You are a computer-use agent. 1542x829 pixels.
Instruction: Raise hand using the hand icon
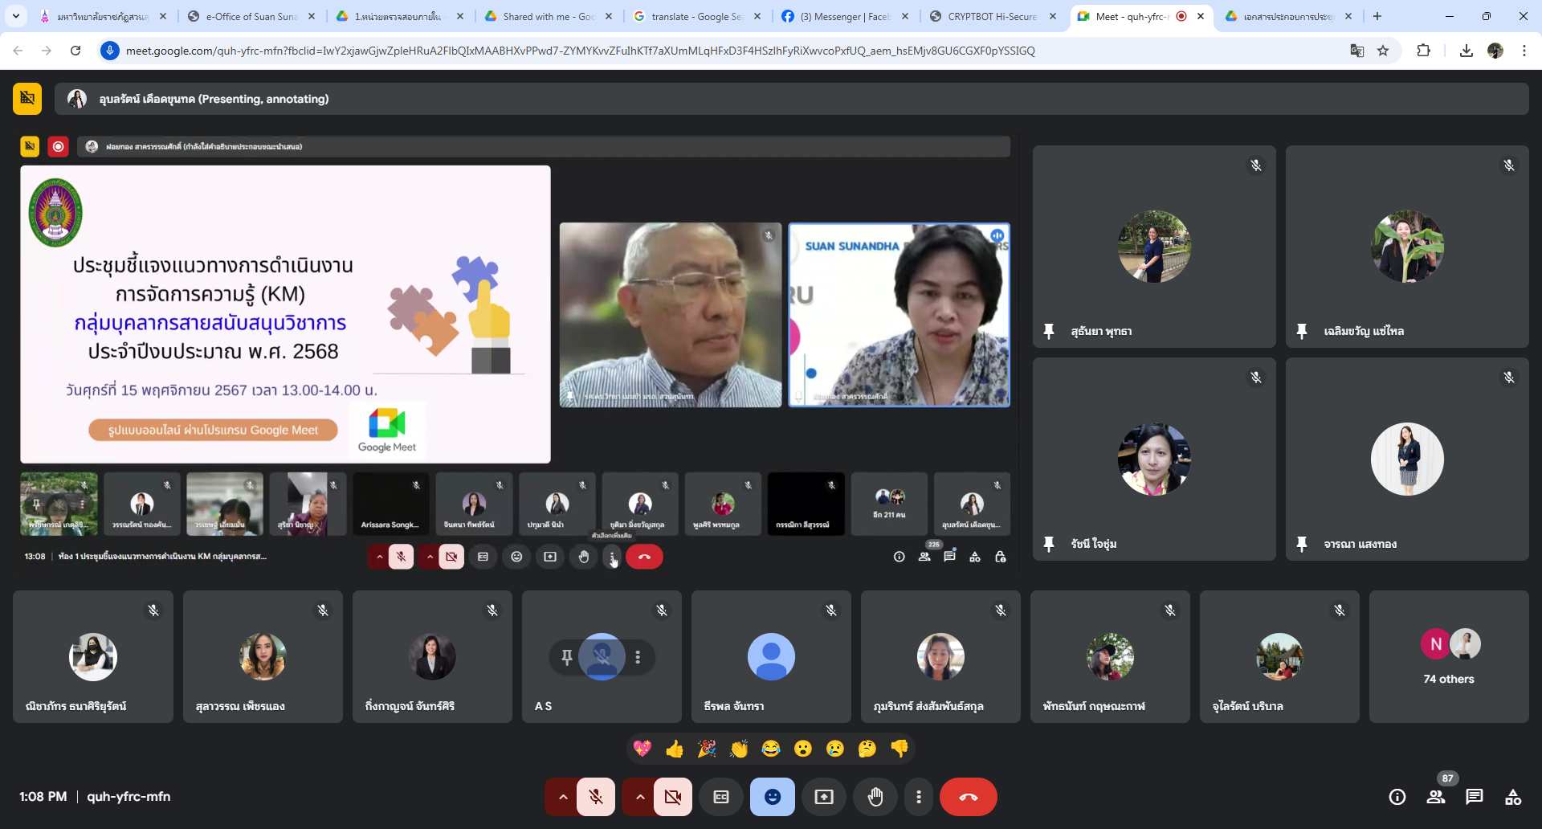pos(875,797)
